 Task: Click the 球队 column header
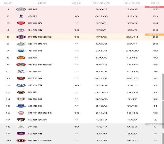pos(42,3)
